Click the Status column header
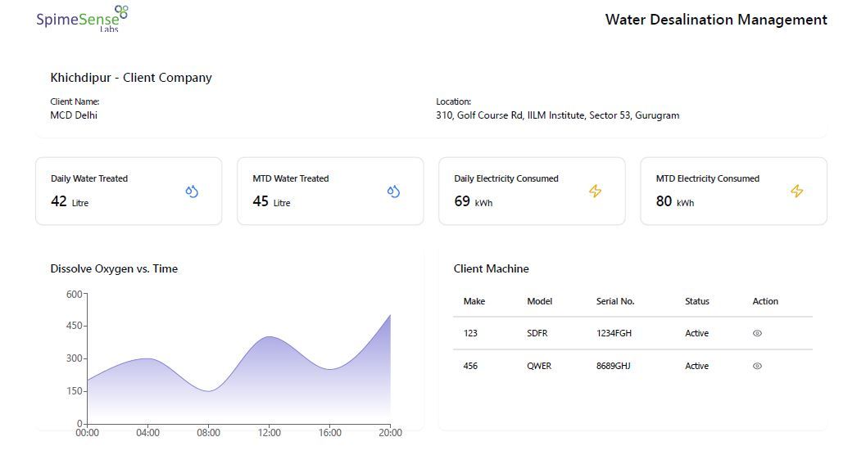866x455 pixels. tap(696, 301)
